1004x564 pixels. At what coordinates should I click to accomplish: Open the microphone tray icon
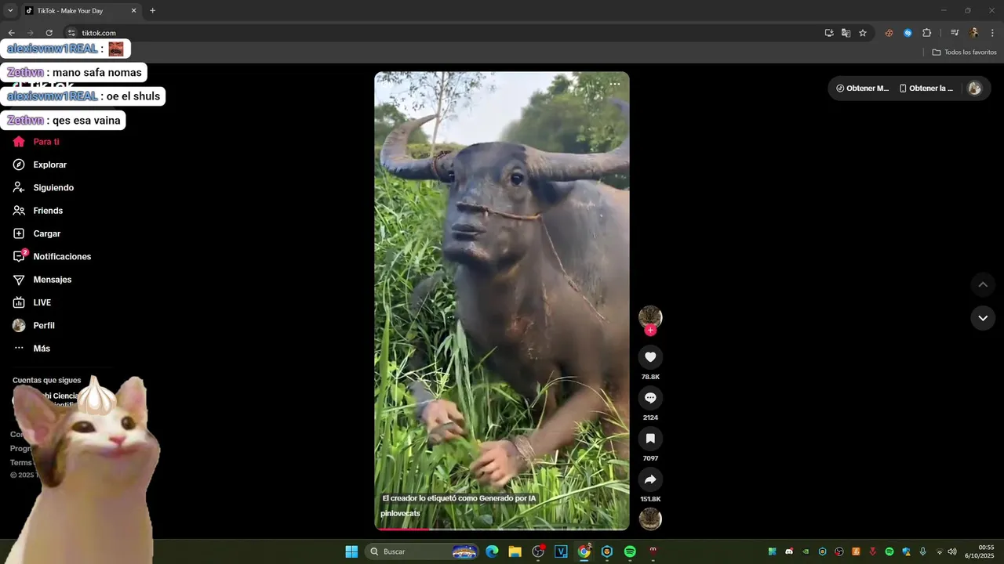tap(922, 551)
